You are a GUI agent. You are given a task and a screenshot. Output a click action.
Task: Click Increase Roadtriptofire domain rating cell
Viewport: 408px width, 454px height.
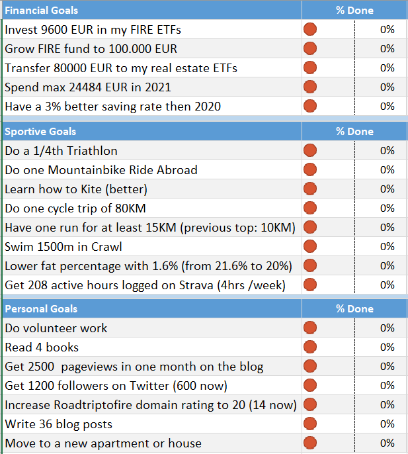(151, 405)
